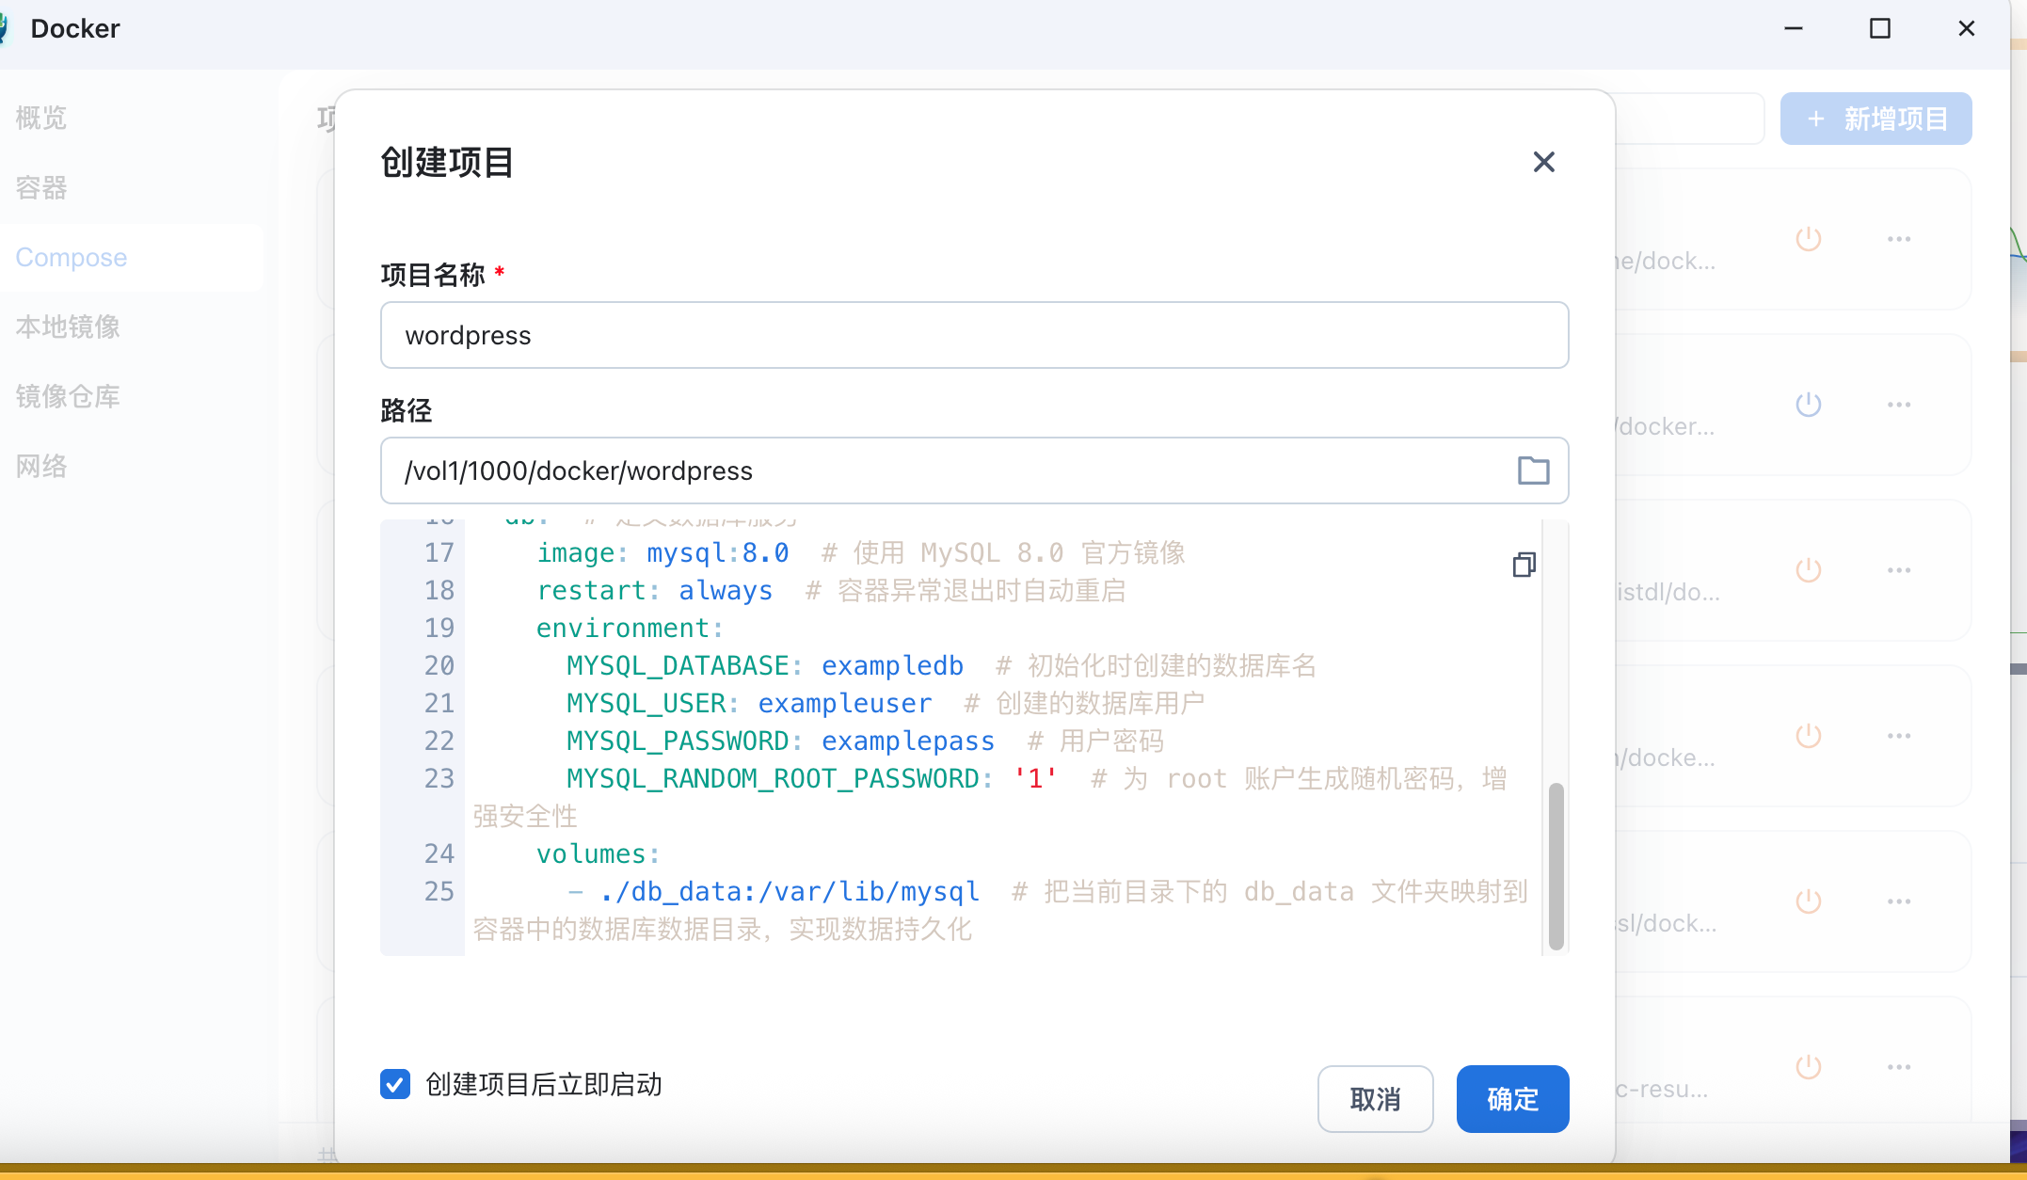Open the 容器 sidebar section
Viewport: 2027px width, 1180px height.
41,188
